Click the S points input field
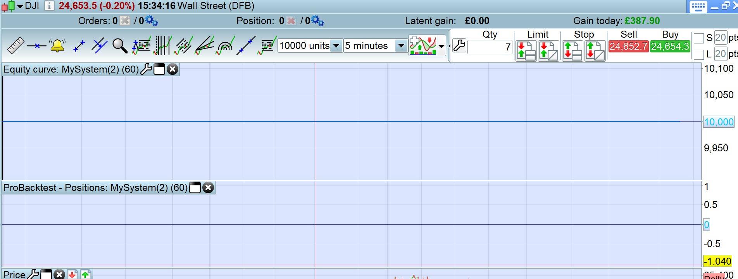The height and width of the screenshot is (279, 738). click(x=720, y=38)
